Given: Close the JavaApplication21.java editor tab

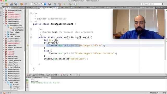Looking at the screenshot, I should [56, 8].
